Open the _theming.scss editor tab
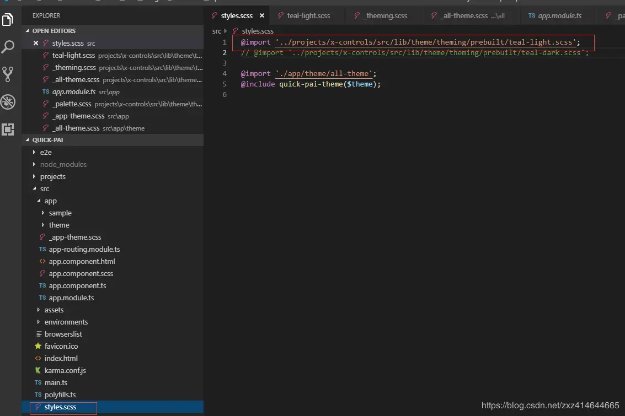This screenshot has height=416, width=625. tap(385, 16)
